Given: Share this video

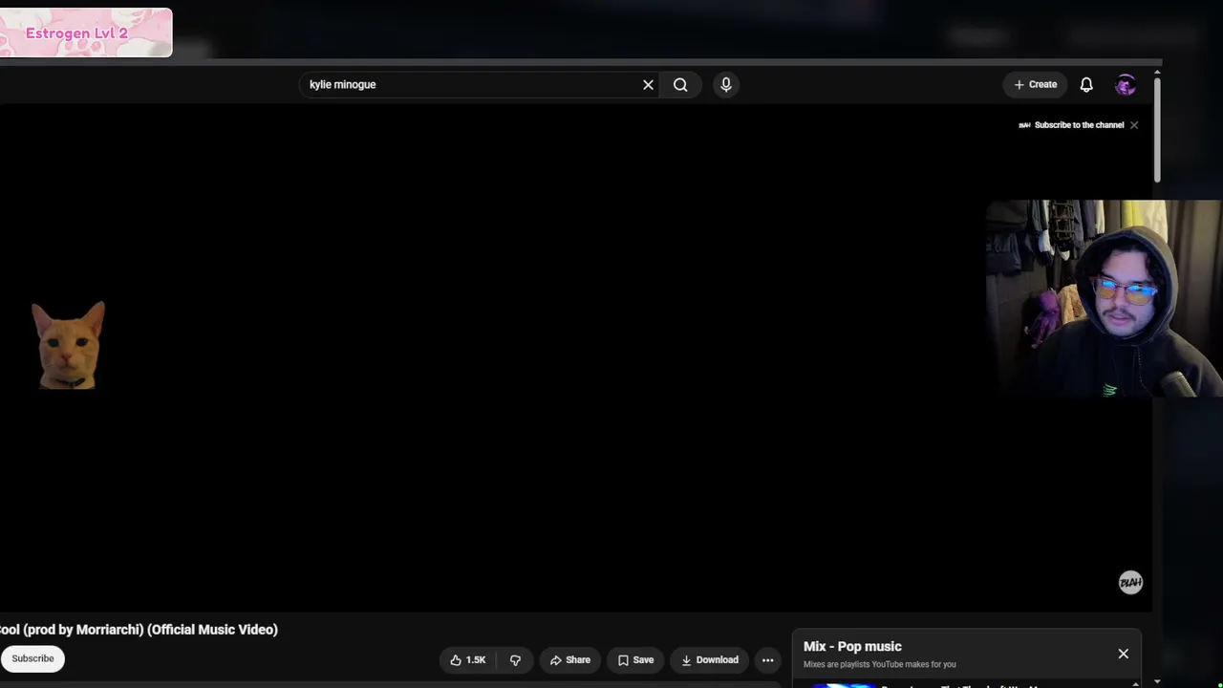Looking at the screenshot, I should tap(570, 660).
